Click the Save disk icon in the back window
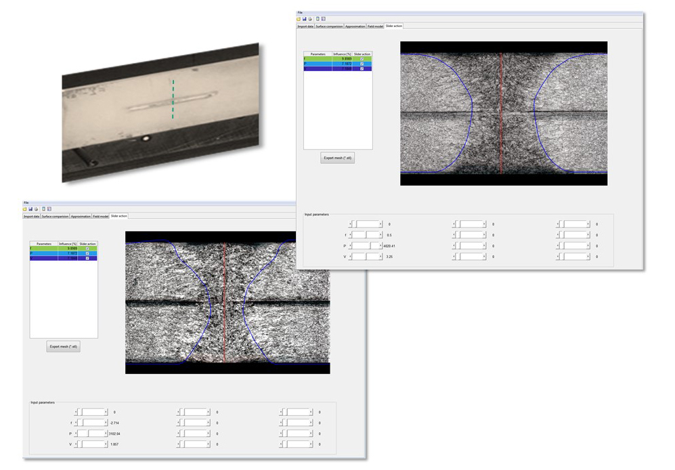The image size is (675, 470). point(30,209)
